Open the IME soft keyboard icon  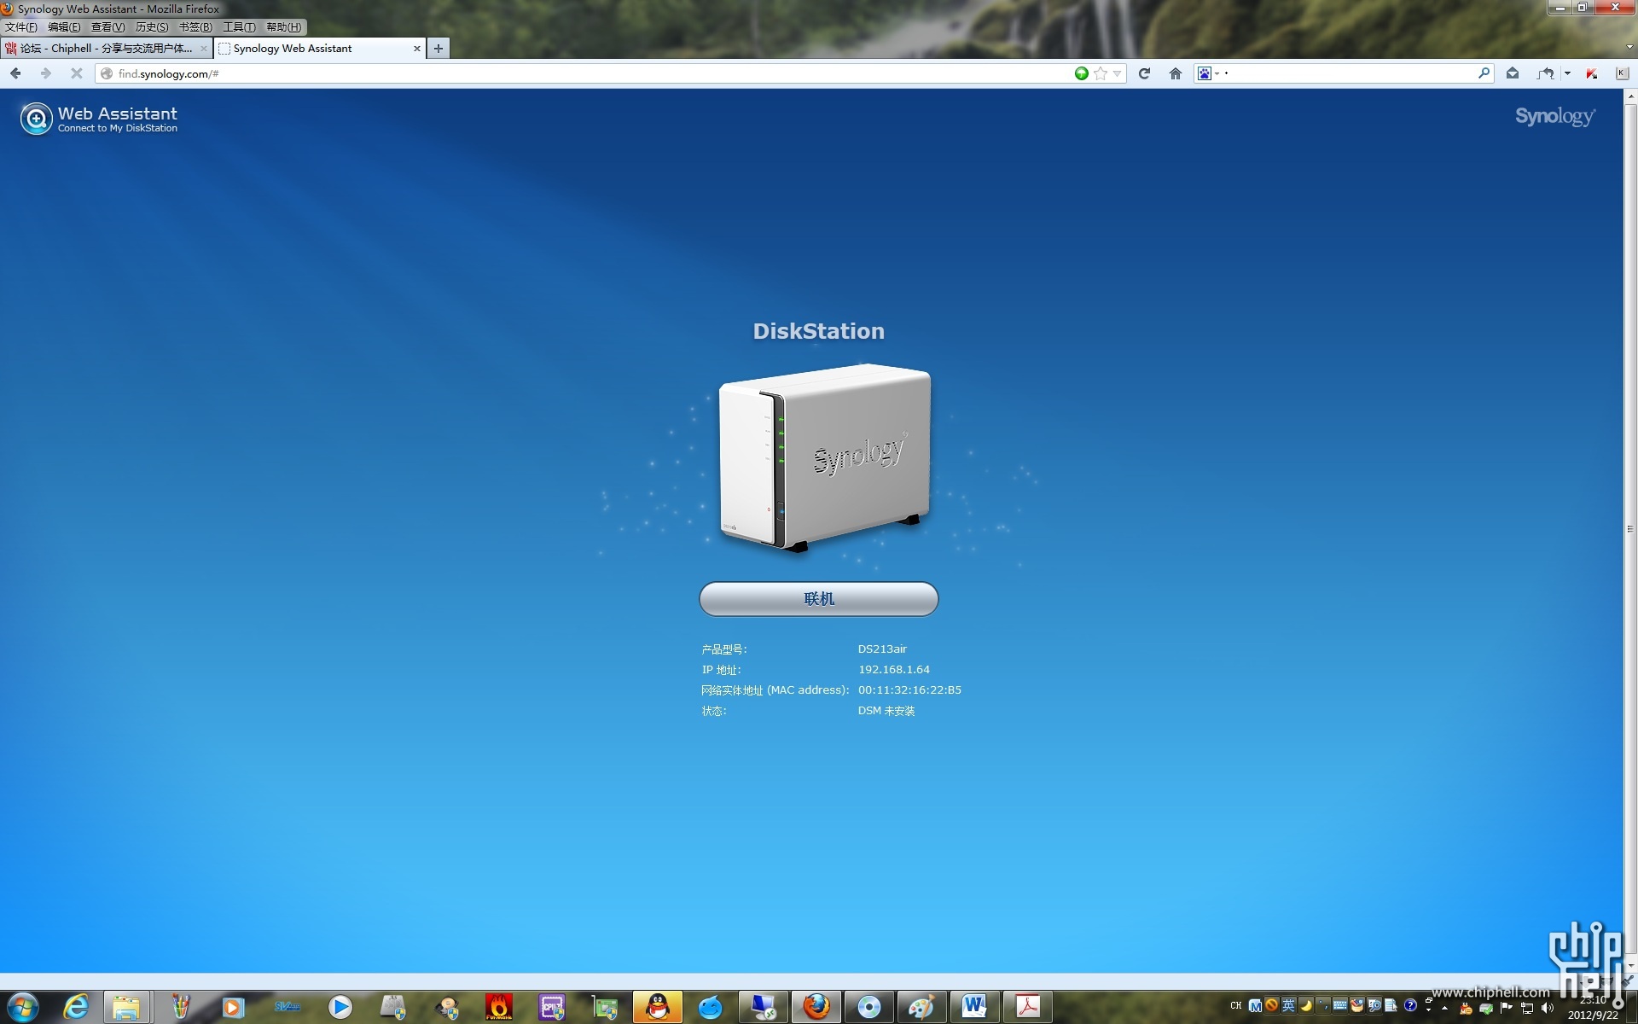pyautogui.click(x=1339, y=1005)
